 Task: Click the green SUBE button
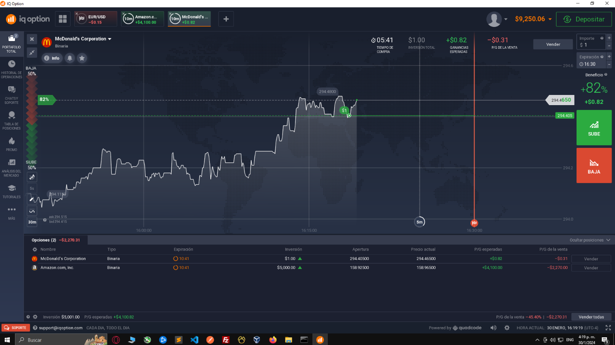(x=594, y=128)
